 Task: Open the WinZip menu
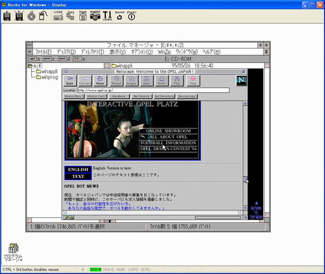[x=165, y=52]
